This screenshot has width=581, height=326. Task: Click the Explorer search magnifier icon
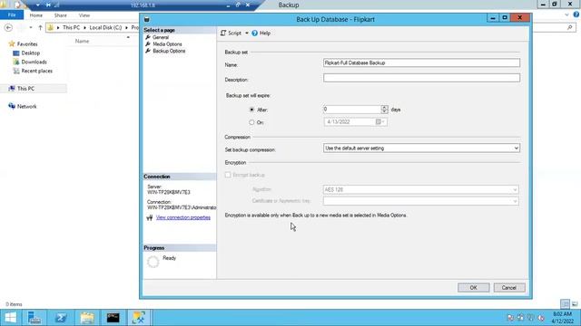[570, 28]
